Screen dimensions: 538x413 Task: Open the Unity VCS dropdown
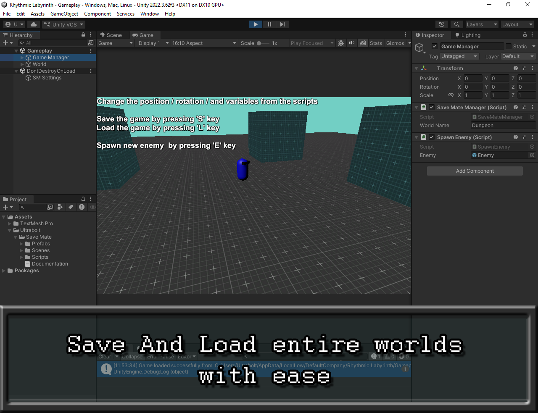pos(63,24)
